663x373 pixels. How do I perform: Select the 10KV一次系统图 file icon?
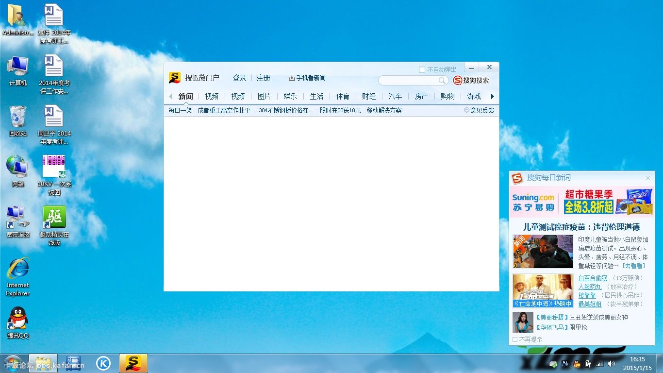(54, 175)
